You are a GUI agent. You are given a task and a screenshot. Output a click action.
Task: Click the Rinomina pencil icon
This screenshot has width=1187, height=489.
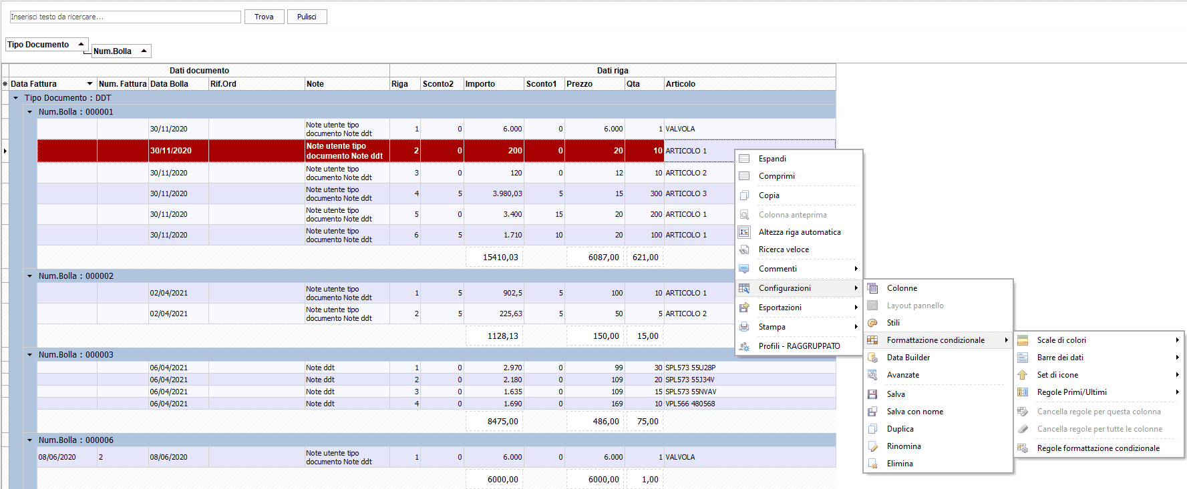tap(872, 446)
